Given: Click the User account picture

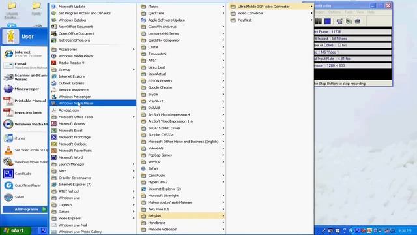Looking at the screenshot, I should (x=10, y=37).
